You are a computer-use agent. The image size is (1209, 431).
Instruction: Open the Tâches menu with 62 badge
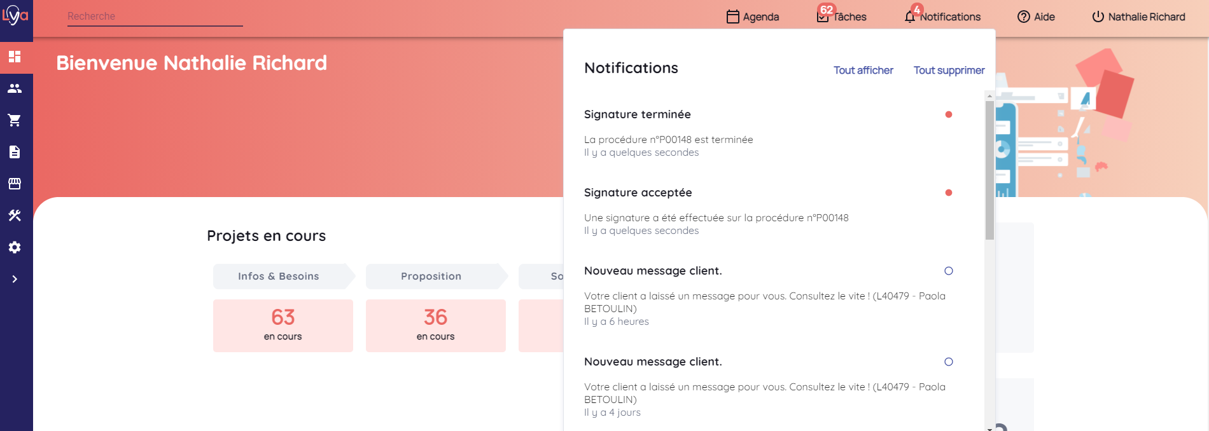click(842, 17)
